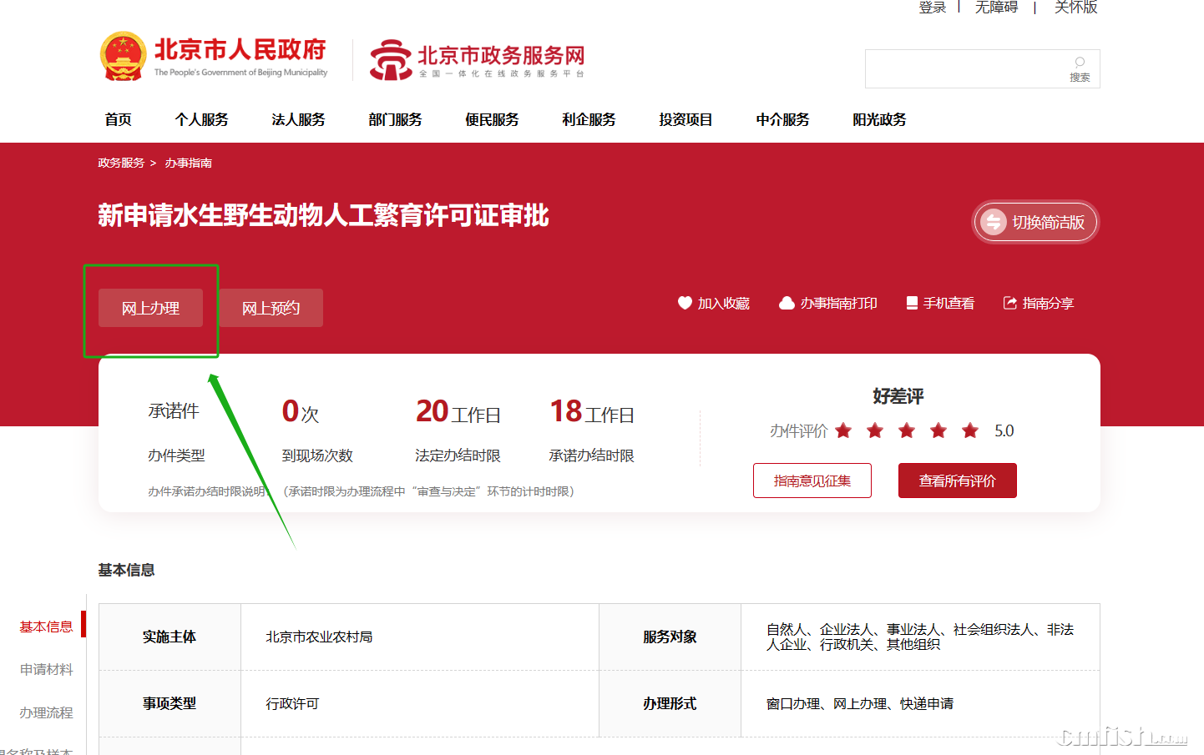Click the phone icon for 手机查看
Image resolution: width=1204 pixels, height=755 pixels.
(912, 303)
